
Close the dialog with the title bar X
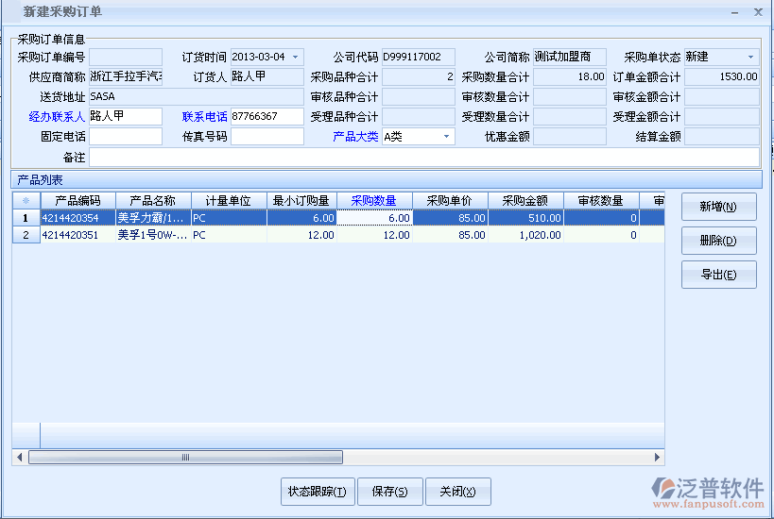(757, 12)
